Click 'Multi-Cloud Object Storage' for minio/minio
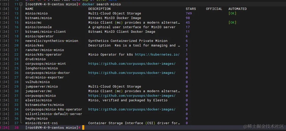286x131 pixels. [114, 13]
